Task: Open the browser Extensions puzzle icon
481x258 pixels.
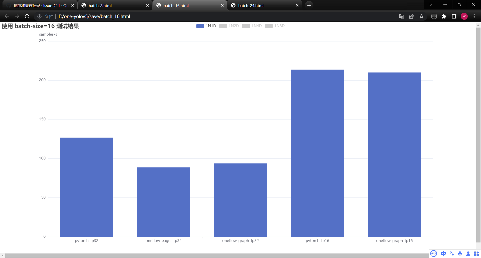Action: [444, 16]
